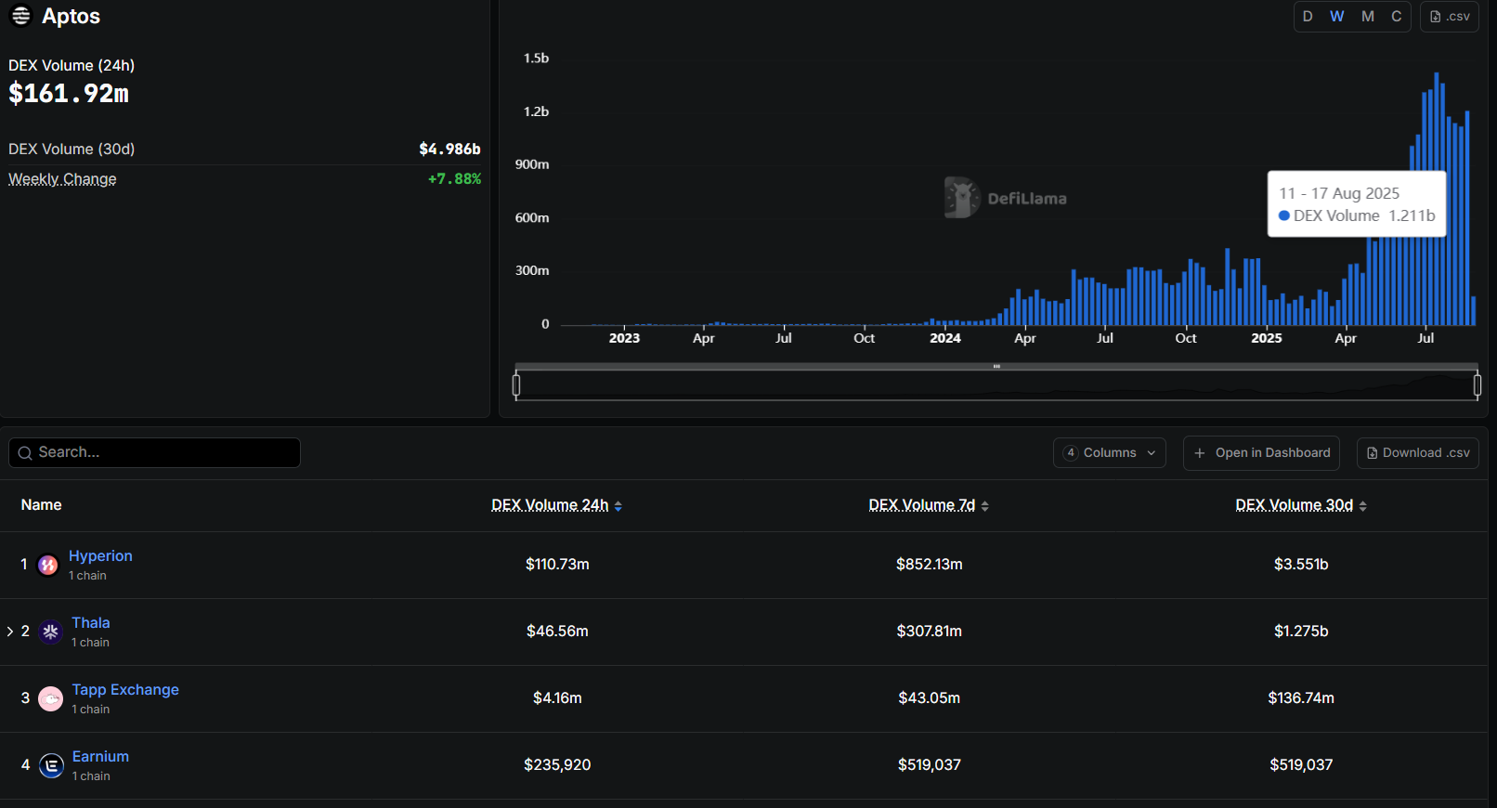1497x808 pixels.
Task: Click the Name column header
Action: tap(42, 505)
